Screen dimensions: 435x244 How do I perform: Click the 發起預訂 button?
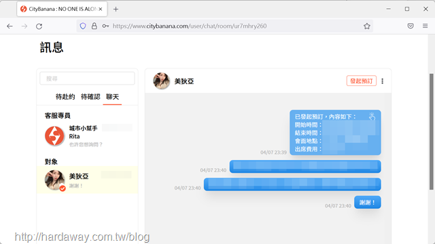(362, 81)
